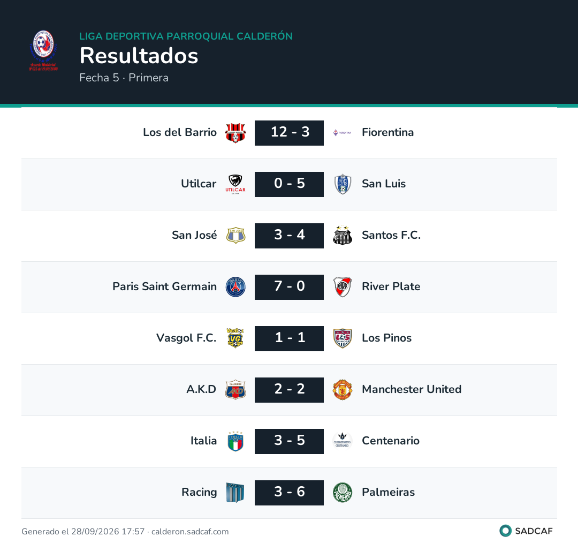Click the Los del Barrio team crest
Image resolution: width=578 pixels, height=559 pixels.
[x=235, y=133]
